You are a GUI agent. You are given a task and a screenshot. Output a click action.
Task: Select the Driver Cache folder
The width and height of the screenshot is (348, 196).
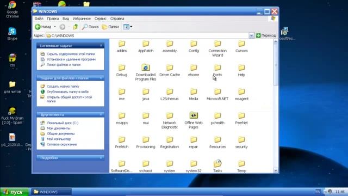click(x=170, y=70)
